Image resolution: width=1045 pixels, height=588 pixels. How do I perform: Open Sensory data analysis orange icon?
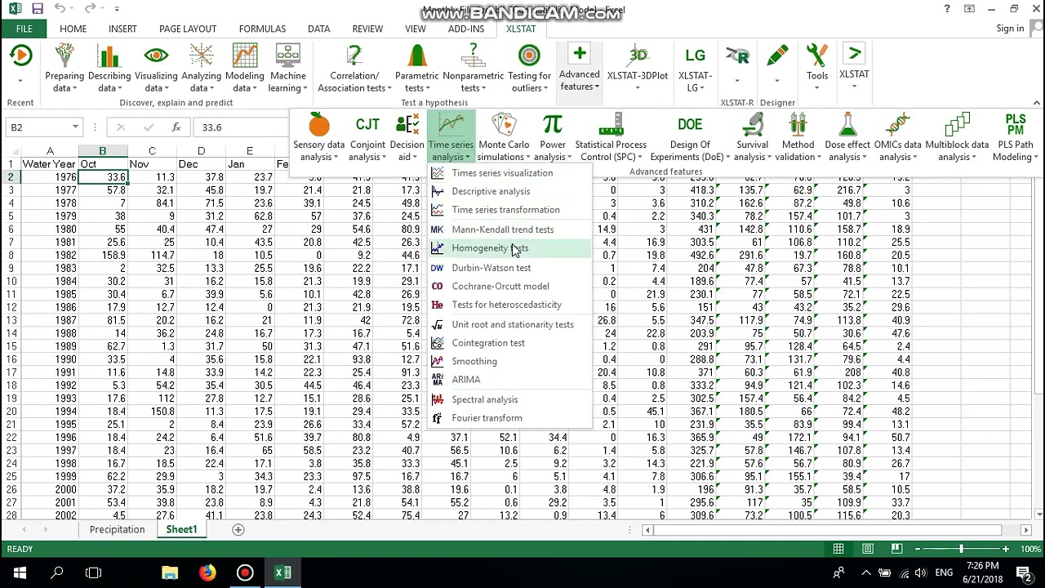coord(319,125)
